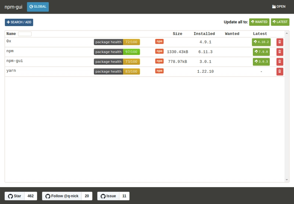The width and height of the screenshot is (294, 204).
Task: Delete the npm package with trash icon
Action: pos(280,52)
